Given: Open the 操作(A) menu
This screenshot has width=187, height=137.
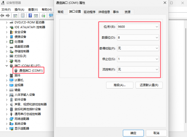Looking at the screenshot, I should pos(19,10).
